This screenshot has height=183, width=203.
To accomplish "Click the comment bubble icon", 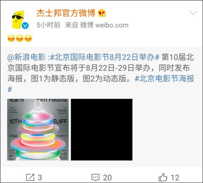I will point(96,177).
